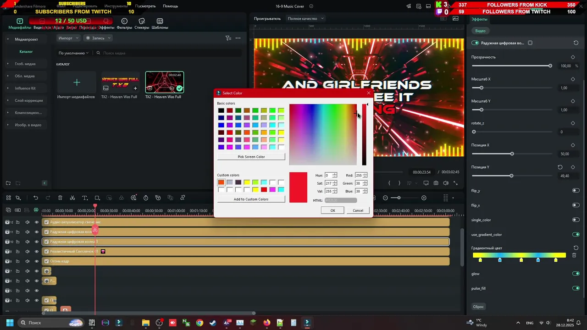
Task: Toggle the green auto-ripple icon above tracks
Action: pyautogui.click(x=36, y=210)
